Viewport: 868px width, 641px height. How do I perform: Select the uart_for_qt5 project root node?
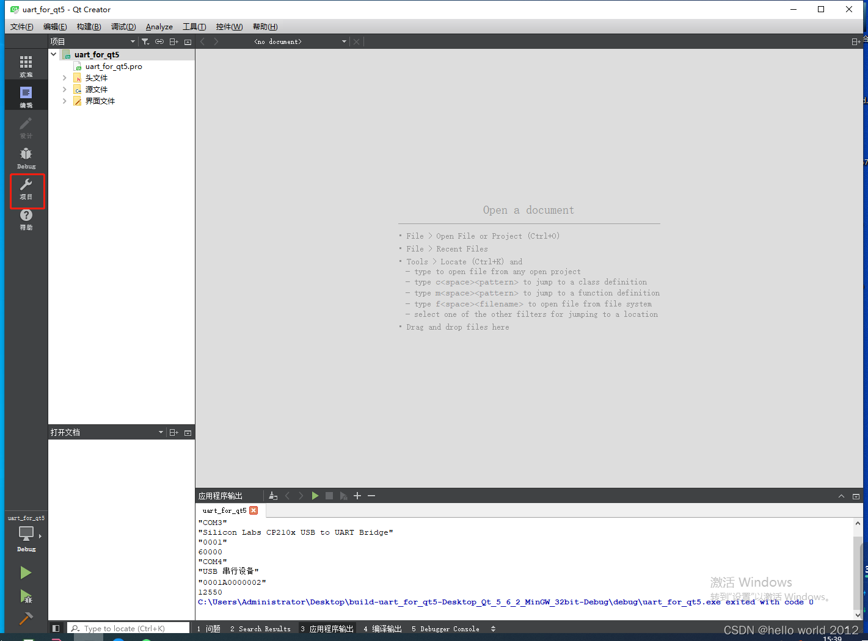[97, 54]
